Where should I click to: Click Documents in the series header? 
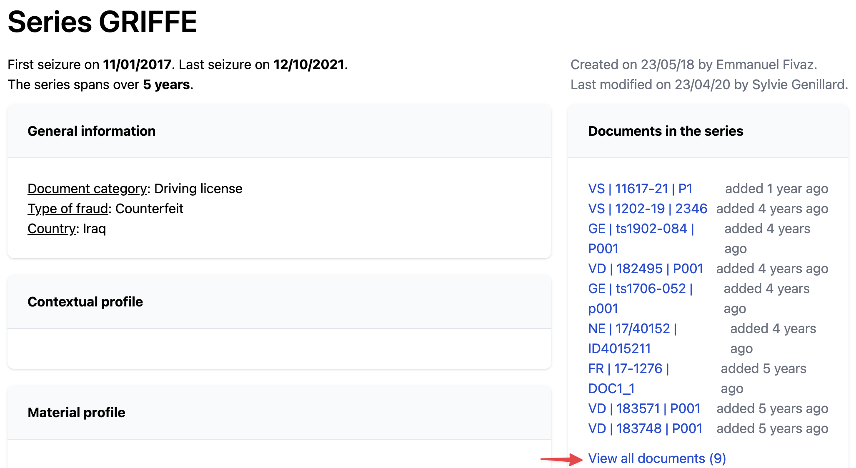(x=665, y=131)
